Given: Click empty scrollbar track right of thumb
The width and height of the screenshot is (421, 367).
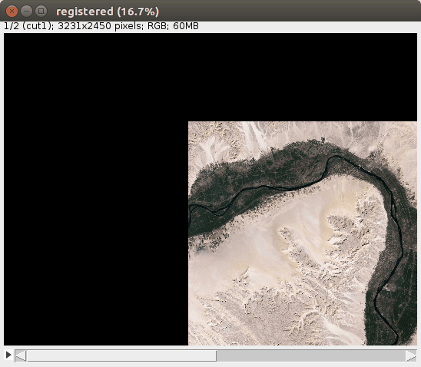Looking at the screenshot, I should 311,355.
